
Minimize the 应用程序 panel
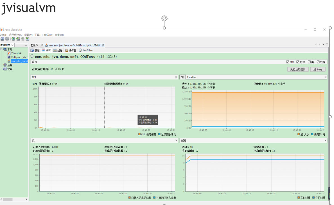pyautogui.click(x=26, y=45)
